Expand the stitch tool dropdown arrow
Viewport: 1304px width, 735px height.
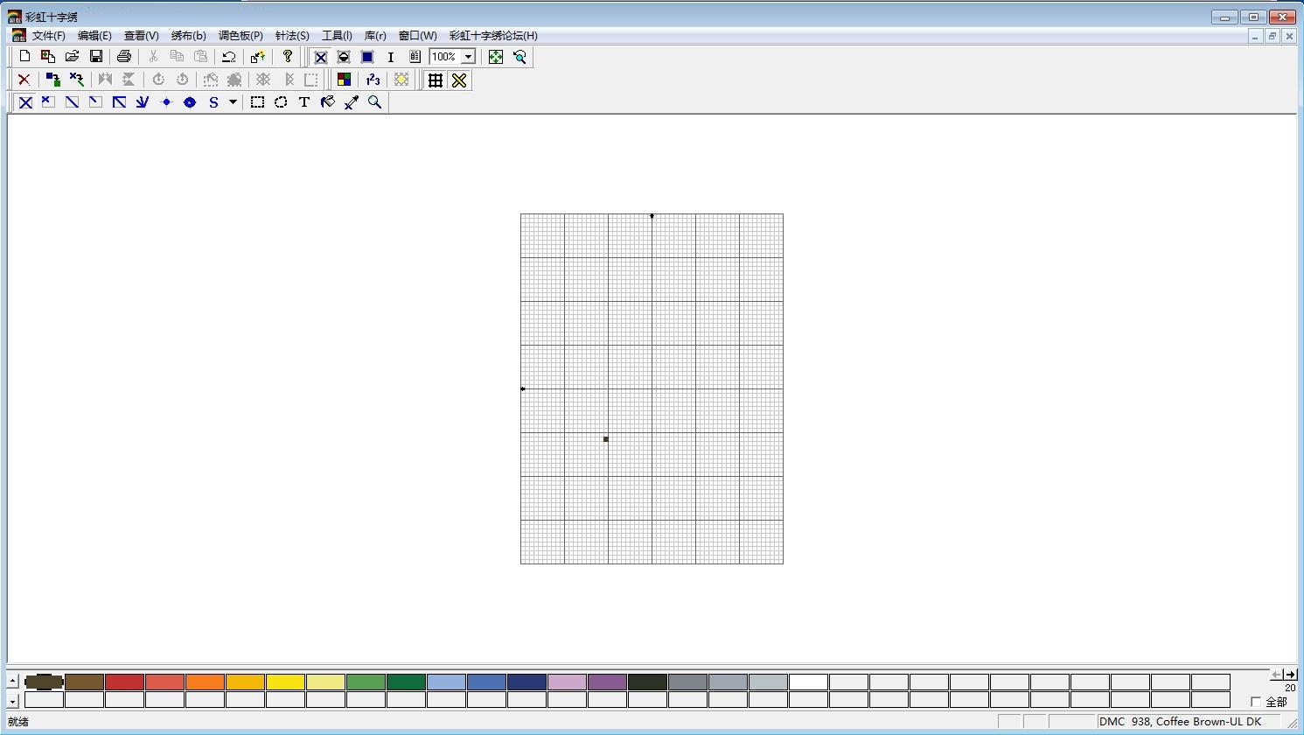tap(233, 102)
